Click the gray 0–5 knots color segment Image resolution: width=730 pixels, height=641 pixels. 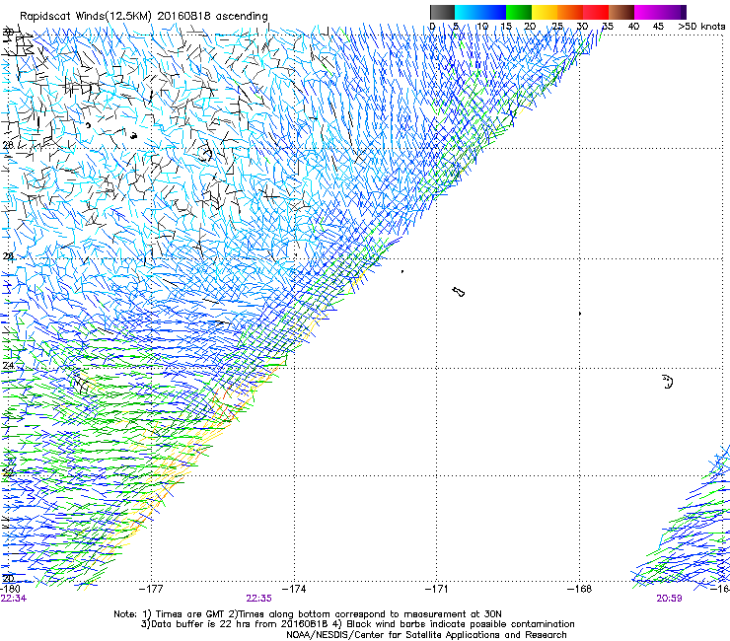coord(442,12)
